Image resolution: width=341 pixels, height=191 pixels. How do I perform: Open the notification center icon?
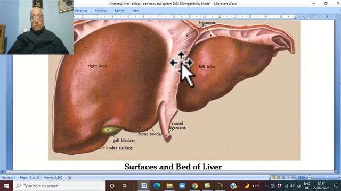[336, 186]
